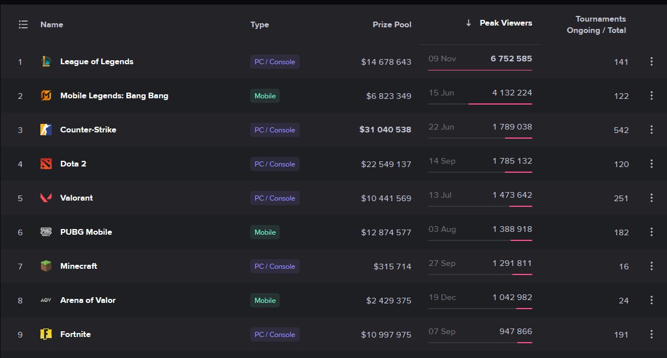Click the Valorant game icon

tap(46, 198)
